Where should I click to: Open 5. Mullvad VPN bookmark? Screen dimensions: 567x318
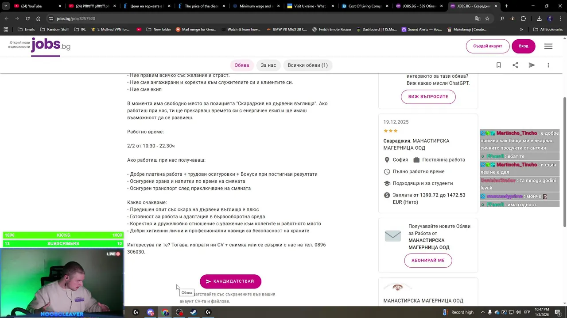(x=110, y=30)
